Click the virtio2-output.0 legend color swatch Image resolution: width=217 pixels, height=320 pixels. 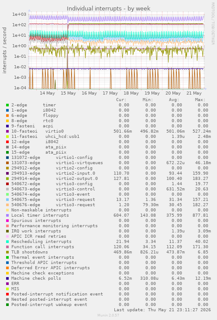[7, 179]
